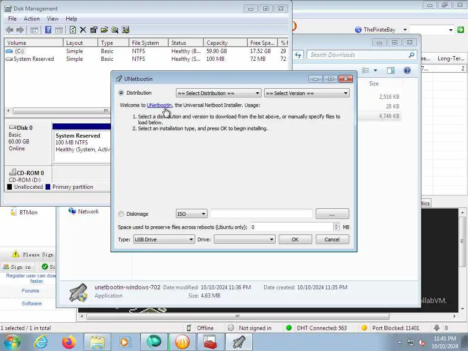Click the red toolbox taskbar icon
Image resolution: width=468 pixels, height=351 pixels.
pyautogui.click(x=210, y=342)
